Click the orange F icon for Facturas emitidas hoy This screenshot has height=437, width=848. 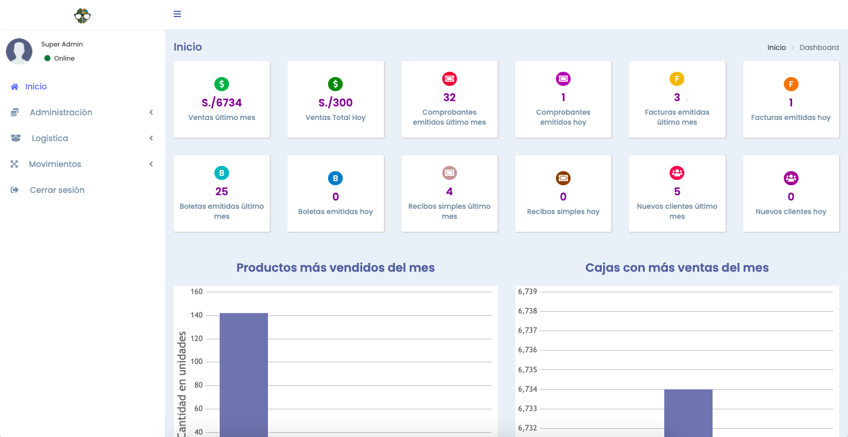tap(790, 84)
